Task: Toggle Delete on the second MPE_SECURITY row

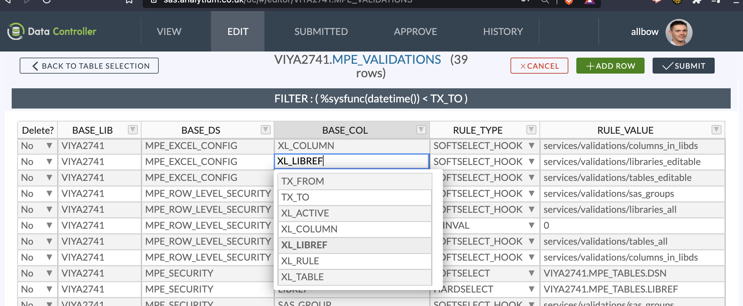Action: coord(49,289)
